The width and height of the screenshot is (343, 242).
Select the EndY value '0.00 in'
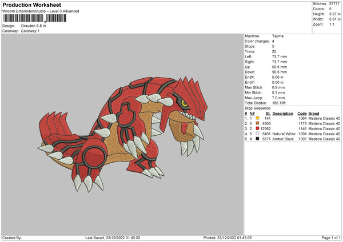(x=278, y=82)
